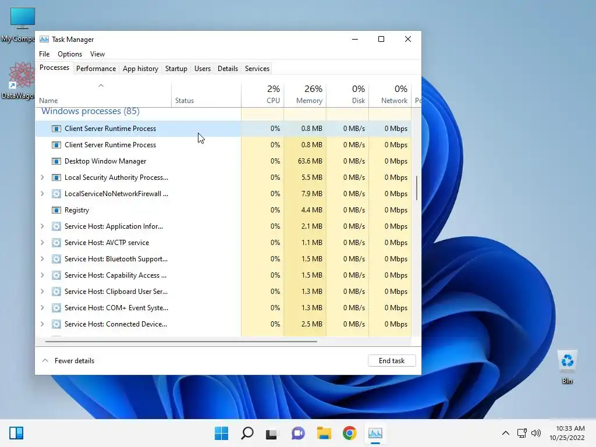Expand Service Host: Clipboard User Ser row
The image size is (596, 447).
click(x=42, y=292)
